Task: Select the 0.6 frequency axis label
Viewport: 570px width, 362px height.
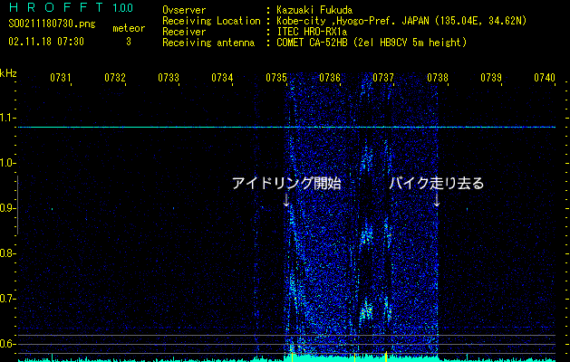Action: coord(8,344)
